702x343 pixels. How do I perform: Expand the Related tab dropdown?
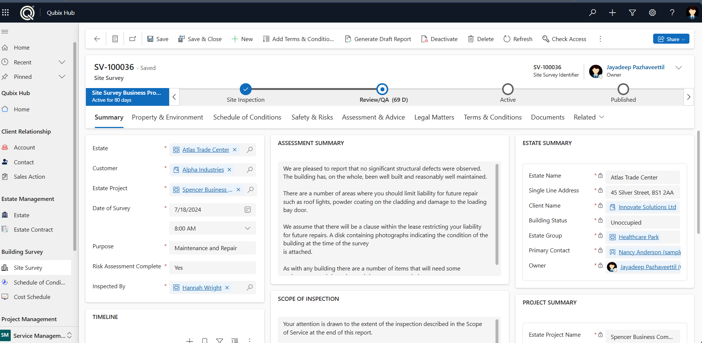pos(601,117)
